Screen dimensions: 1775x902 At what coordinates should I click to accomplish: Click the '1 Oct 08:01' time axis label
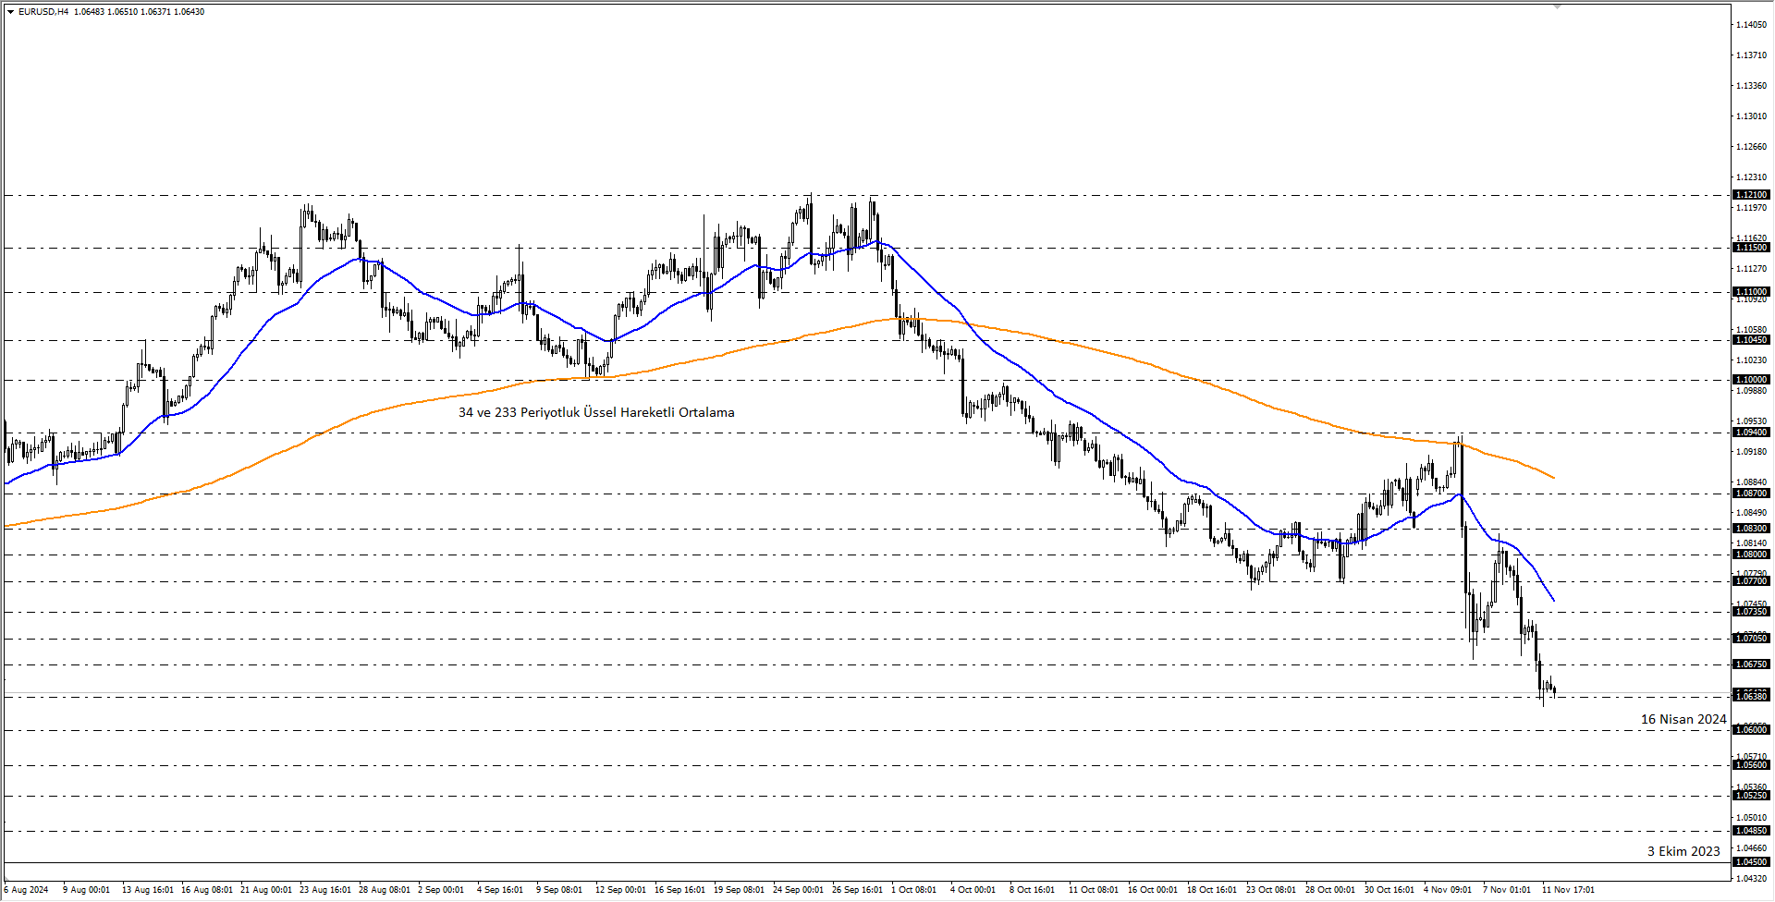click(x=914, y=890)
